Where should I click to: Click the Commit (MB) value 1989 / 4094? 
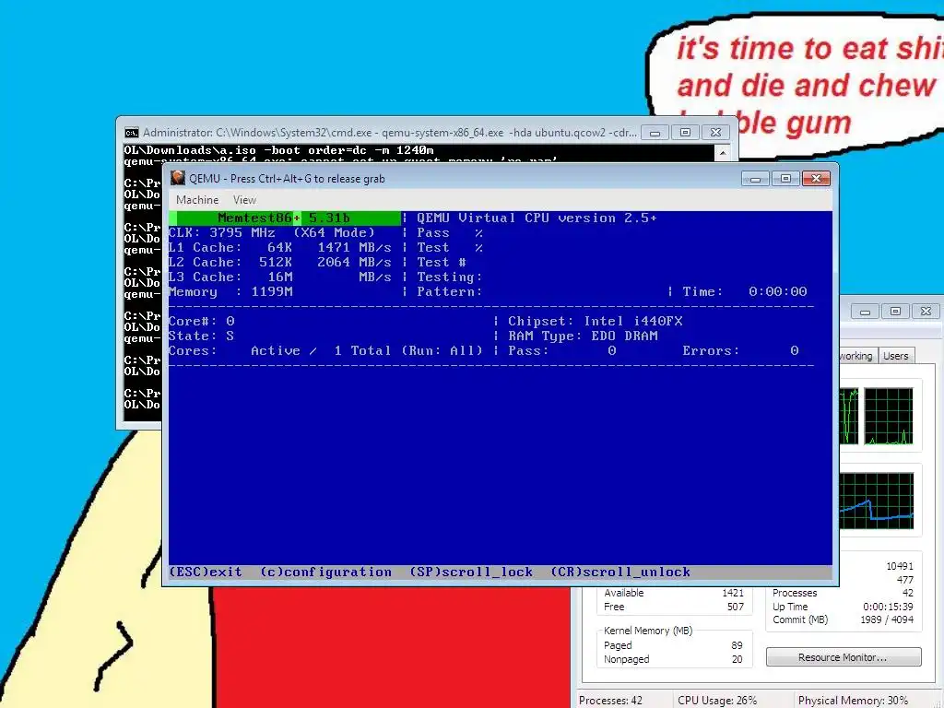(x=886, y=619)
